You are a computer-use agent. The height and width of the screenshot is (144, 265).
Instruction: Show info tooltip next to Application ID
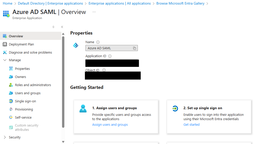[110, 56]
